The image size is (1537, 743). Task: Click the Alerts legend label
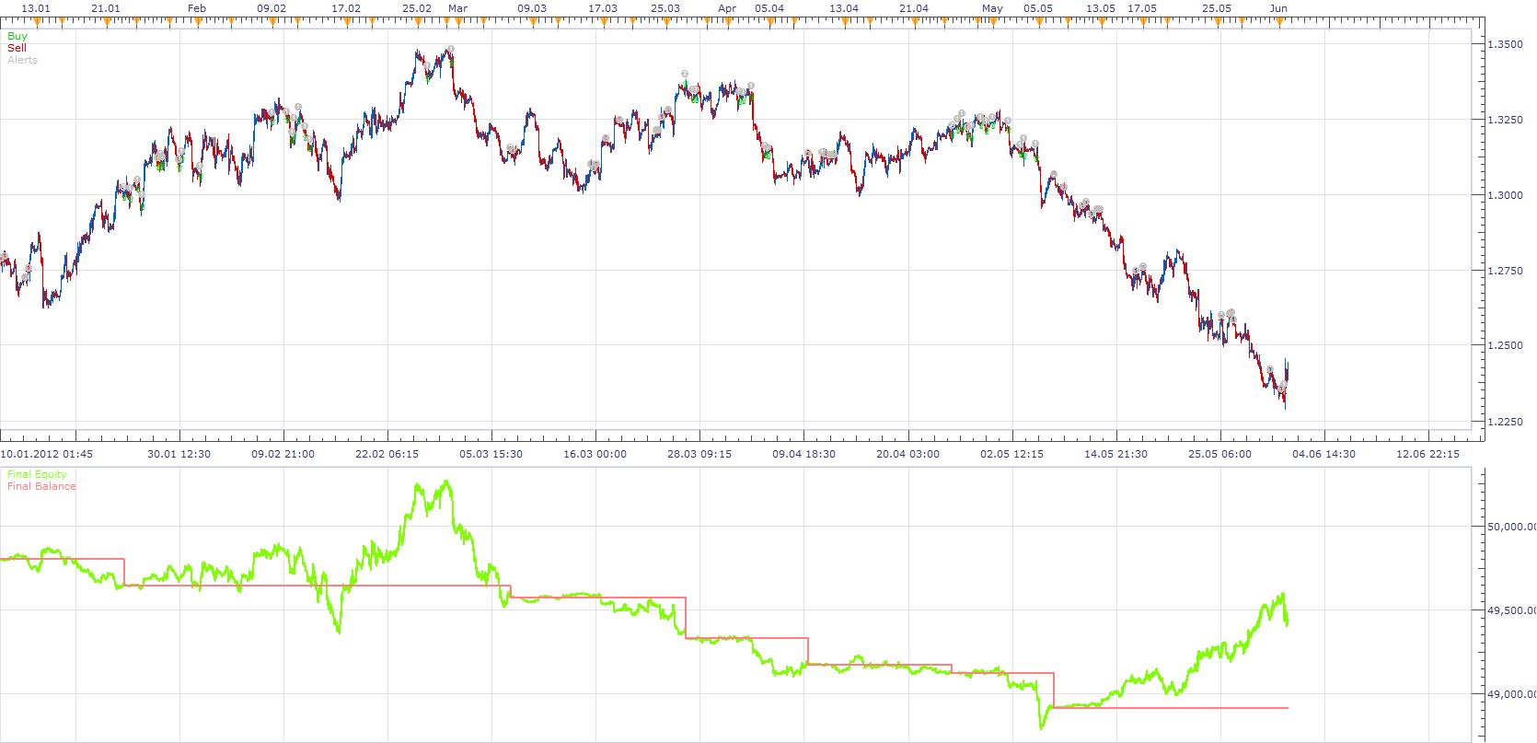pyautogui.click(x=23, y=60)
